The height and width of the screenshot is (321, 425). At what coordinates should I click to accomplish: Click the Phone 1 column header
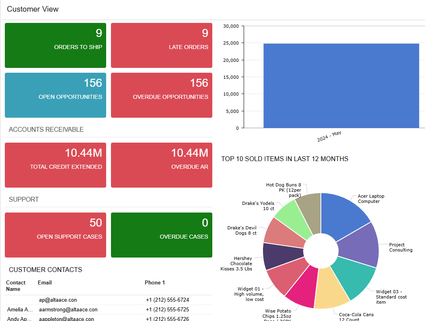tap(155, 282)
